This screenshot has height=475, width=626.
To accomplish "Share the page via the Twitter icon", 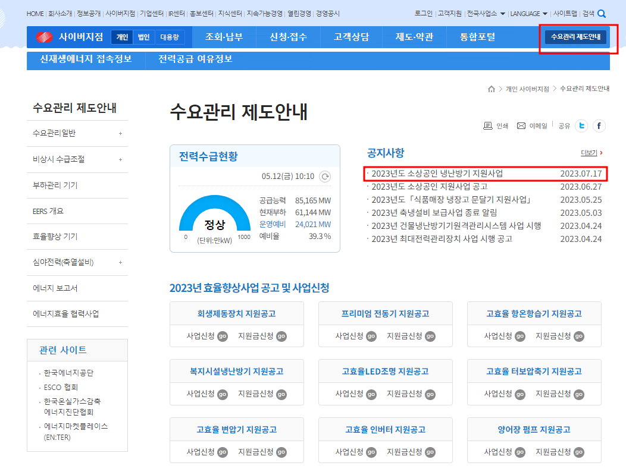I will 581,125.
